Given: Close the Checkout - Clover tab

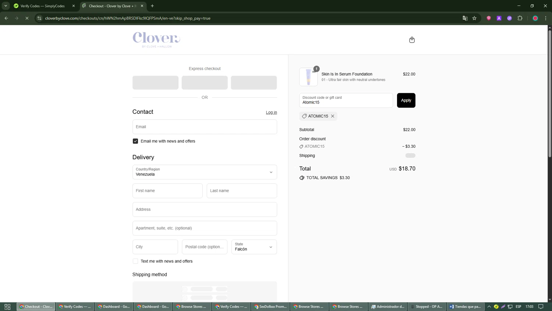Looking at the screenshot, I should [142, 6].
